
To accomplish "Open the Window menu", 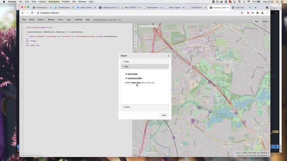I will pyautogui.click(x=82, y=2).
